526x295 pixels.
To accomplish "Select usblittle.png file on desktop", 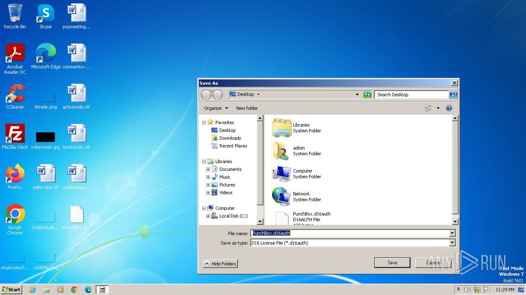I will (46, 261).
